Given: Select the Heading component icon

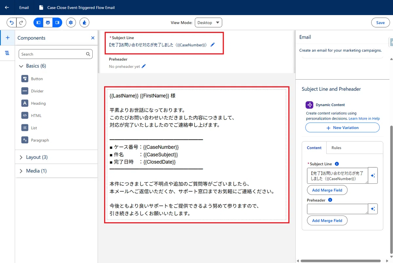Looking at the screenshot, I should [x=25, y=103].
